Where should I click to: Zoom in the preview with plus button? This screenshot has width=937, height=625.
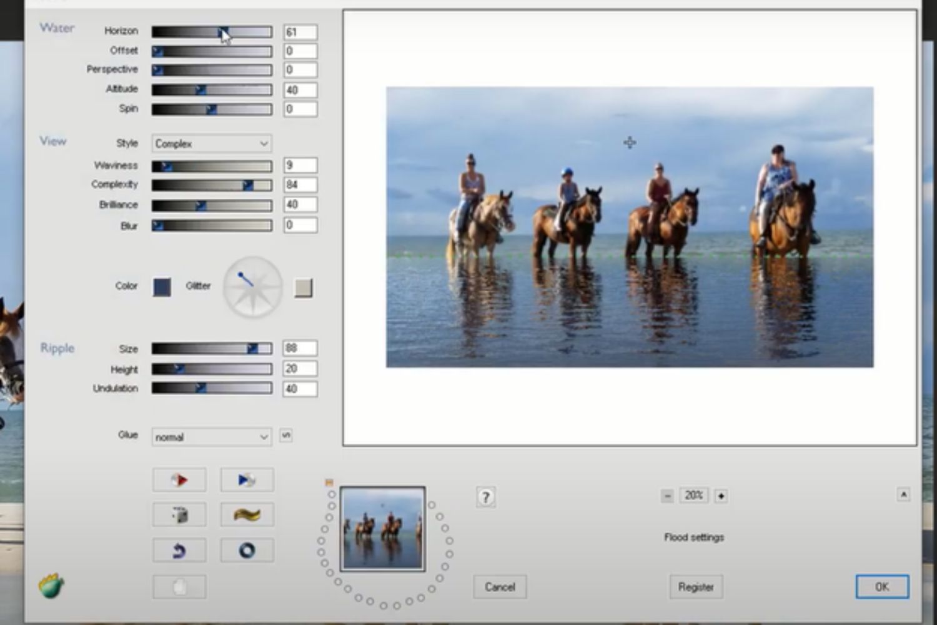click(x=721, y=496)
